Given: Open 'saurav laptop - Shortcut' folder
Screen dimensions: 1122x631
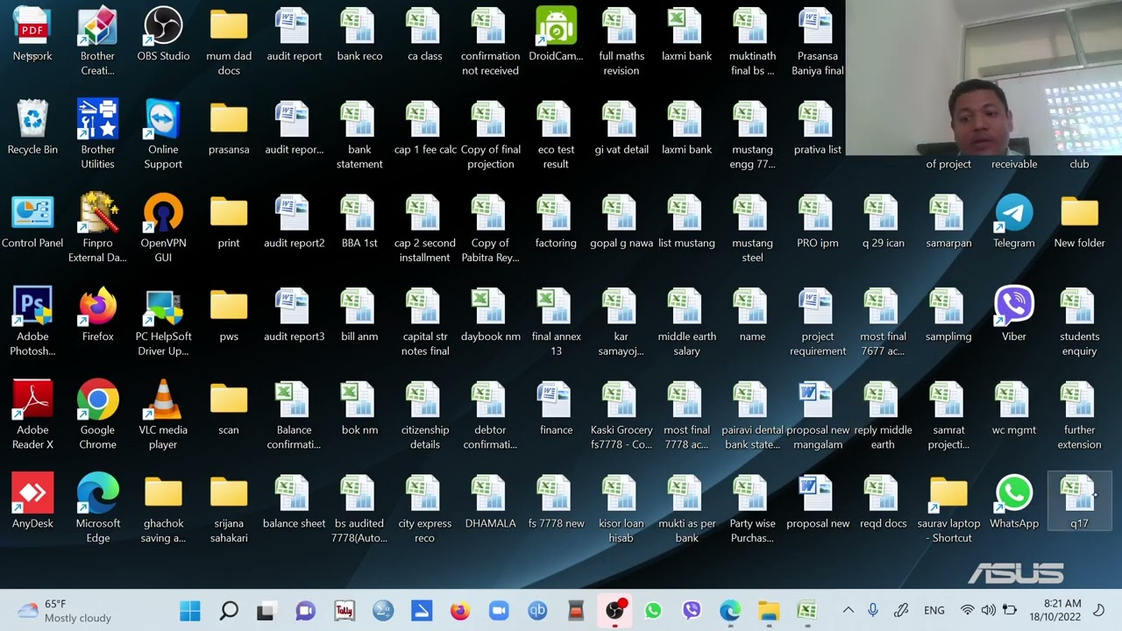Looking at the screenshot, I should point(948,508).
